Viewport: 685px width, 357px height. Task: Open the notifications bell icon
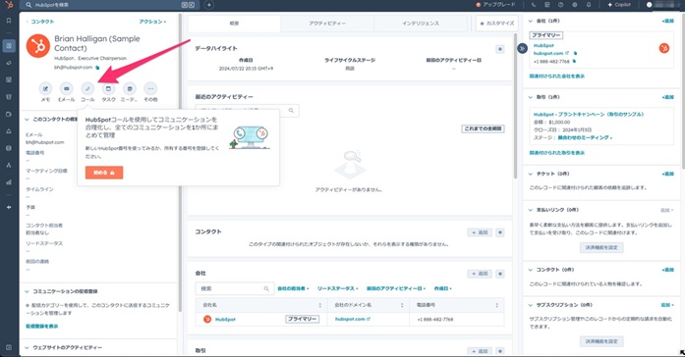(589, 5)
